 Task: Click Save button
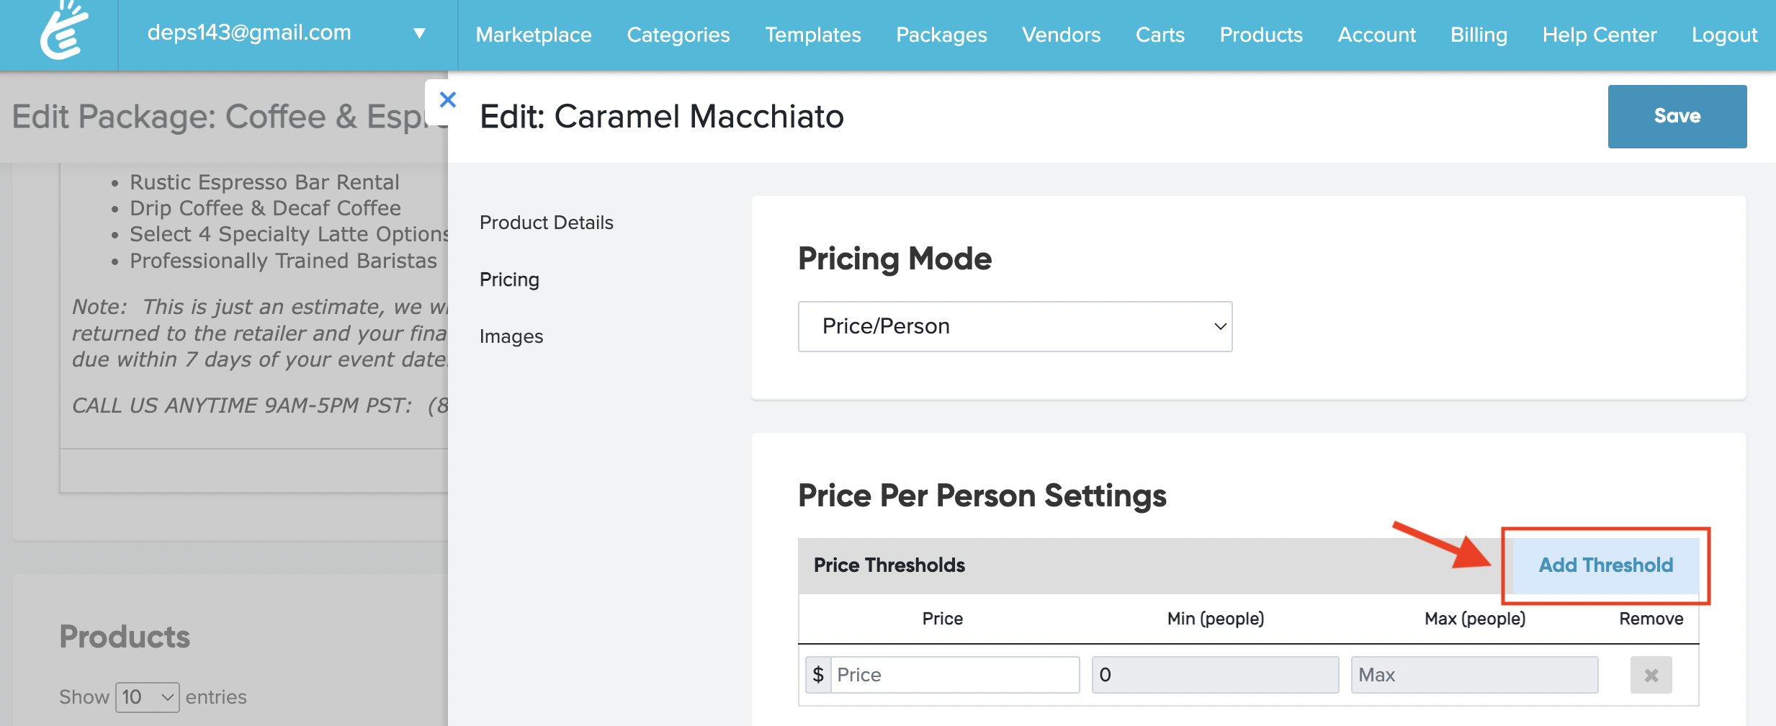point(1677,116)
